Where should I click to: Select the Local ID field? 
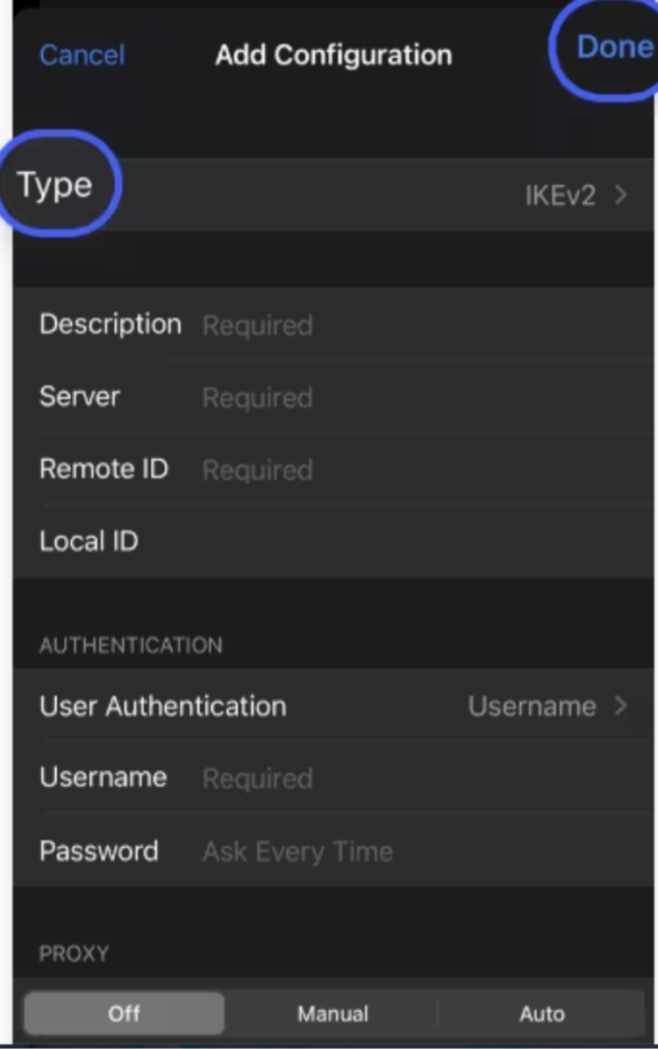[x=333, y=542]
